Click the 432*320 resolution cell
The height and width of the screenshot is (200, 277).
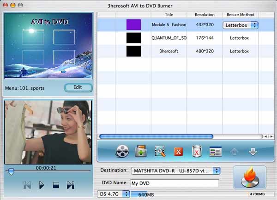205,25
